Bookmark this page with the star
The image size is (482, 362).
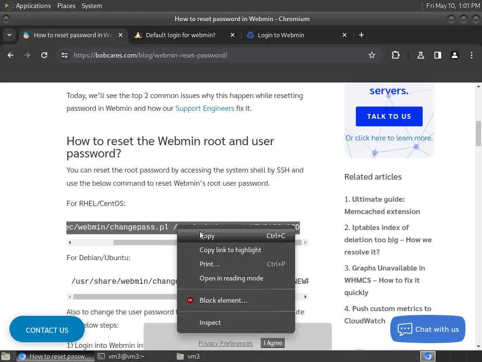pyautogui.click(x=372, y=55)
